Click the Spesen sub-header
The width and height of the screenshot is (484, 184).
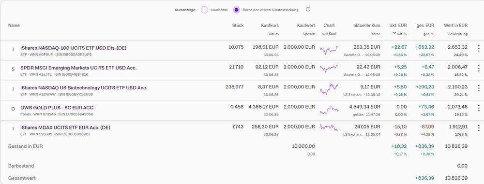pyautogui.click(x=309, y=34)
